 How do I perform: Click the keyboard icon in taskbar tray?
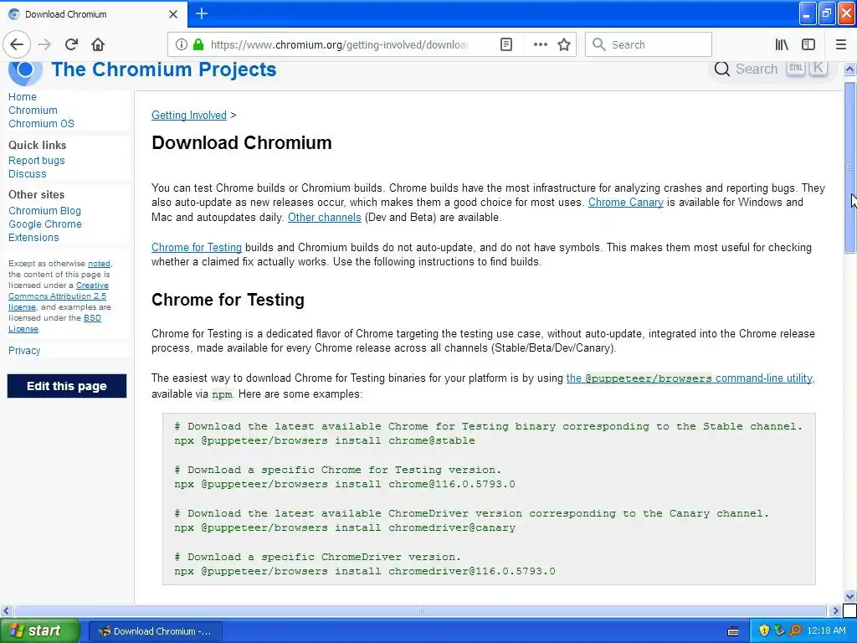[733, 631]
